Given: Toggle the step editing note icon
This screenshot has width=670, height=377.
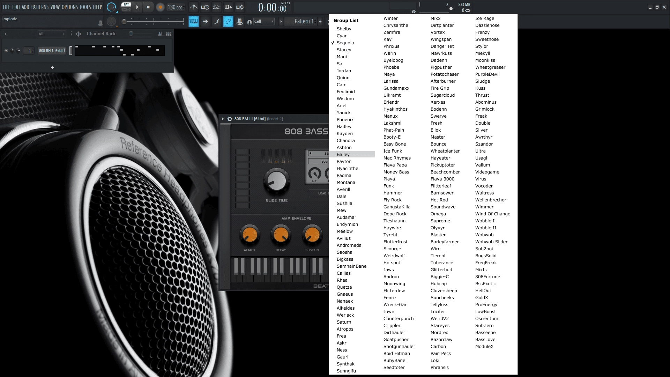Looking at the screenshot, I should [x=217, y=22].
